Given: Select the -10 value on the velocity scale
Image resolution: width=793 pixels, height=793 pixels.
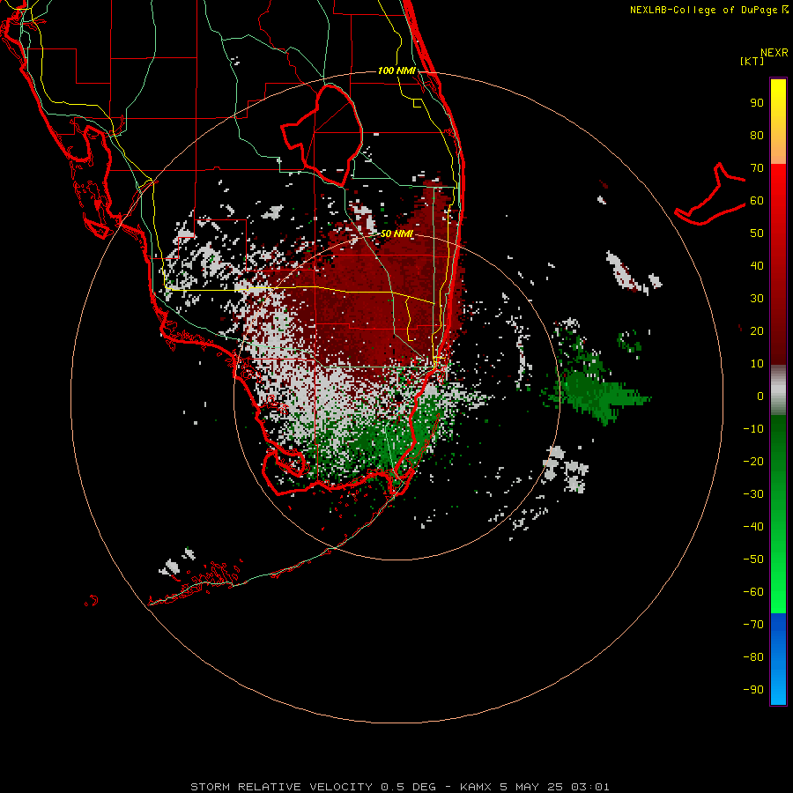Looking at the screenshot, I should [x=753, y=429].
